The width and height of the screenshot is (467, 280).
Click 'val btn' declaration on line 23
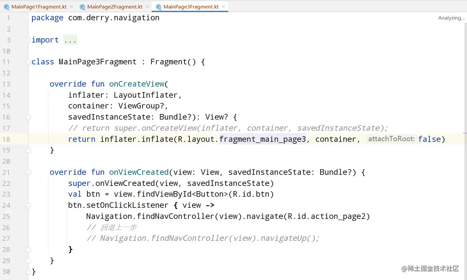tap(84, 195)
